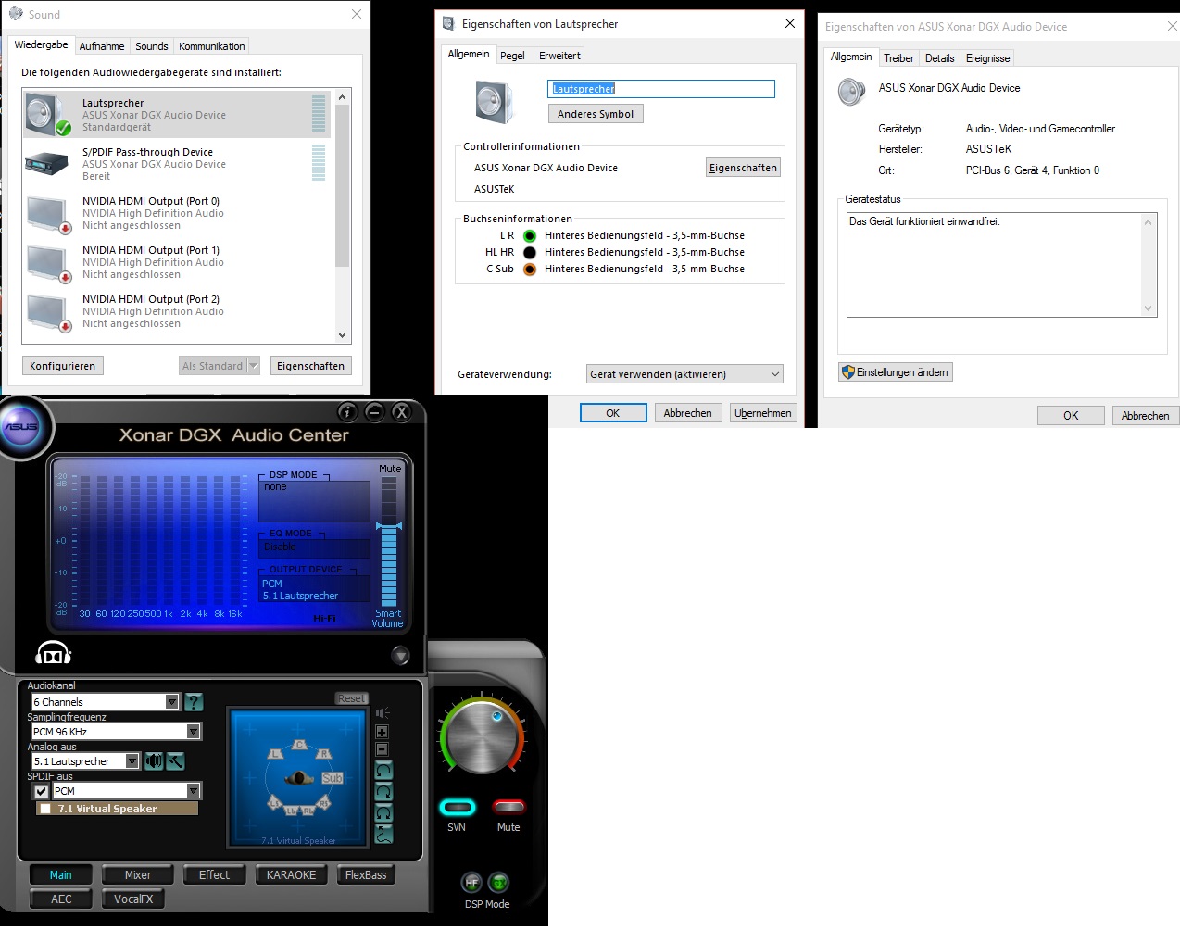Switch to the Erweitert tab
The image size is (1180, 930).
tap(559, 56)
